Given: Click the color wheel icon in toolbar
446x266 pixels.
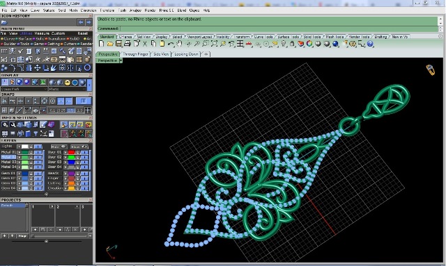Looking at the screenshot, I should pos(309,44).
